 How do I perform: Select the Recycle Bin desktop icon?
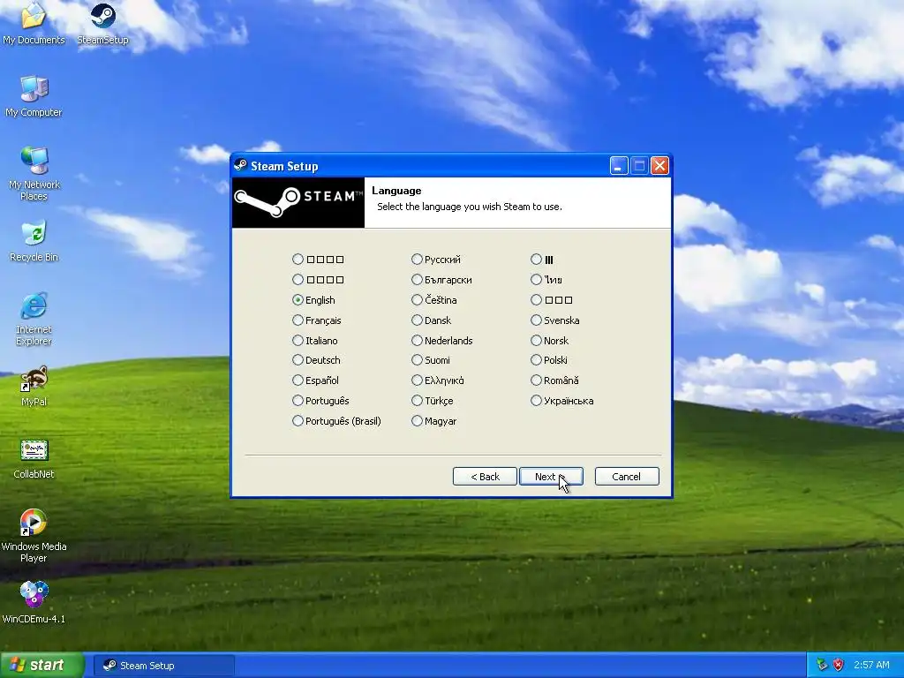click(34, 241)
